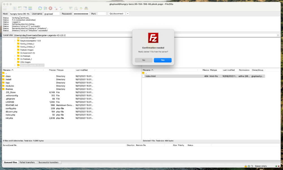
Task: Click the lock encryption icon in status bar
Action: point(245,166)
